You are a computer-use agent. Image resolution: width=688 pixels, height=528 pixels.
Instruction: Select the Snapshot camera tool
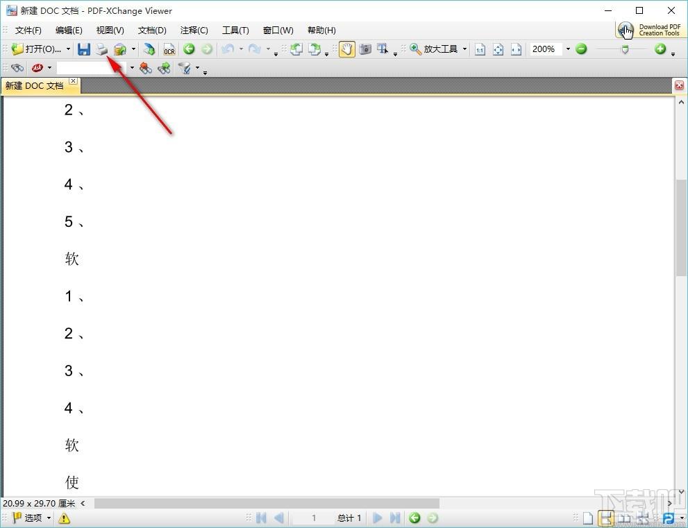pos(365,49)
